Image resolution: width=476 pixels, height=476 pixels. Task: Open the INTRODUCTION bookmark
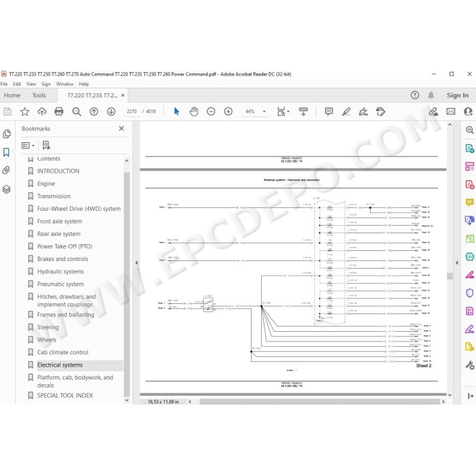pyautogui.click(x=58, y=171)
